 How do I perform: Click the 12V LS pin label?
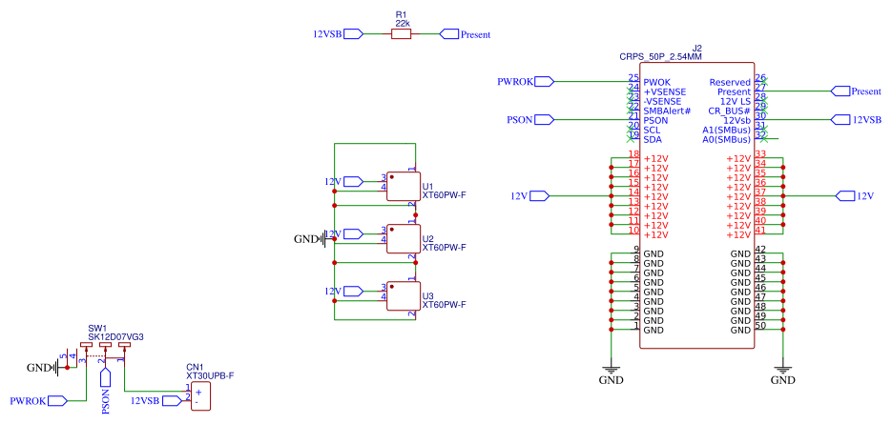point(736,101)
